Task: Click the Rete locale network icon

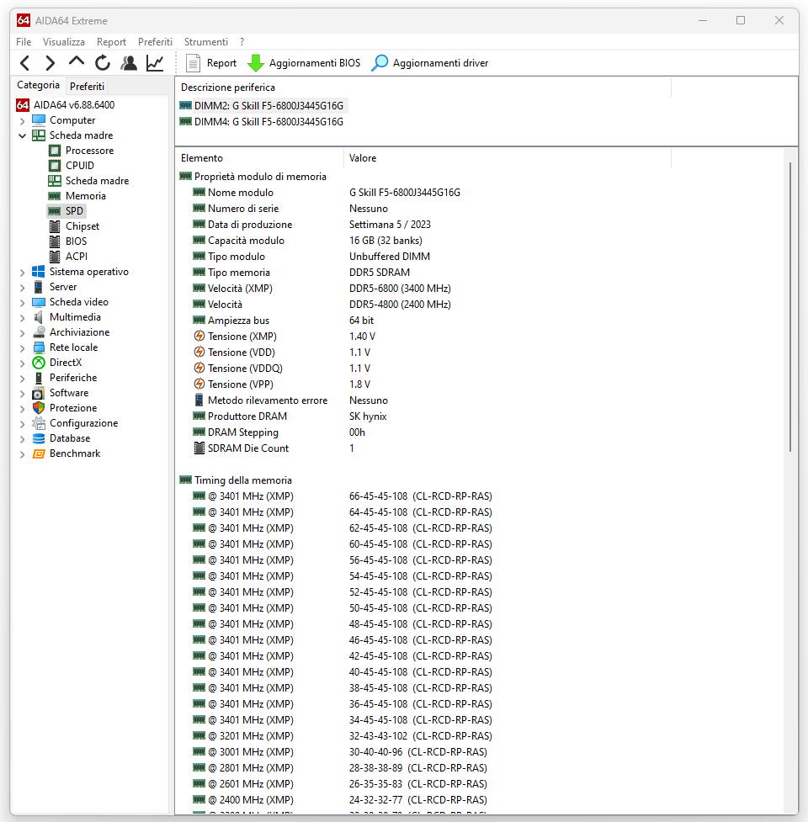Action: (38, 347)
